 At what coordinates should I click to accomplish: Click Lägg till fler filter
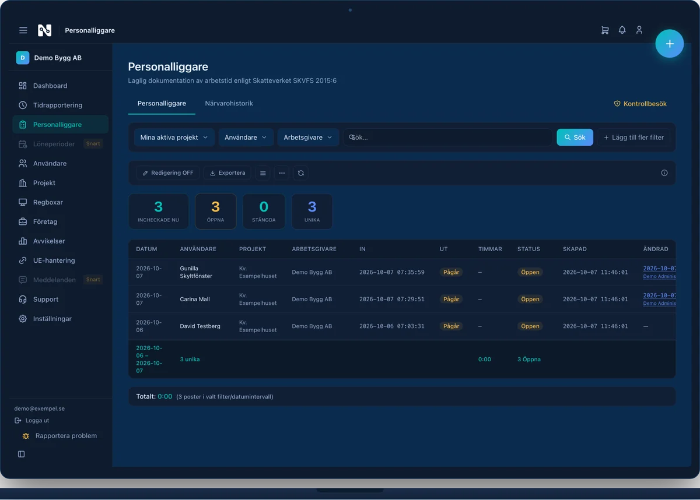633,138
